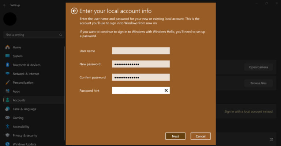This screenshot has width=281, height=146.
Task: Focus the New password field
Action: (x=141, y=64)
